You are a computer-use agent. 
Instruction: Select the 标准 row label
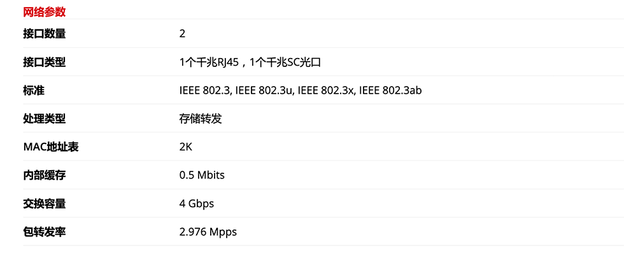coord(34,91)
